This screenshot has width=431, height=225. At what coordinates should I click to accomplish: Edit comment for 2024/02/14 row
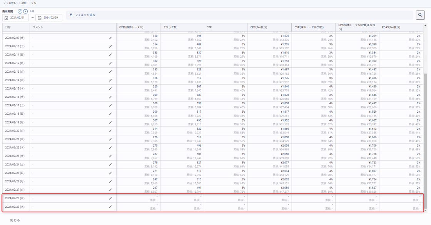coord(110,80)
